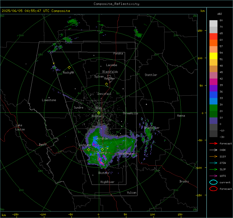
Task: Click the HighRiver city label
Action: [x=107, y=182]
